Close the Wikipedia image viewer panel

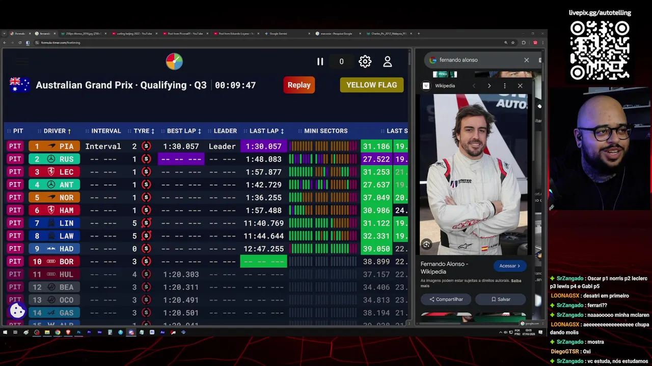point(520,86)
